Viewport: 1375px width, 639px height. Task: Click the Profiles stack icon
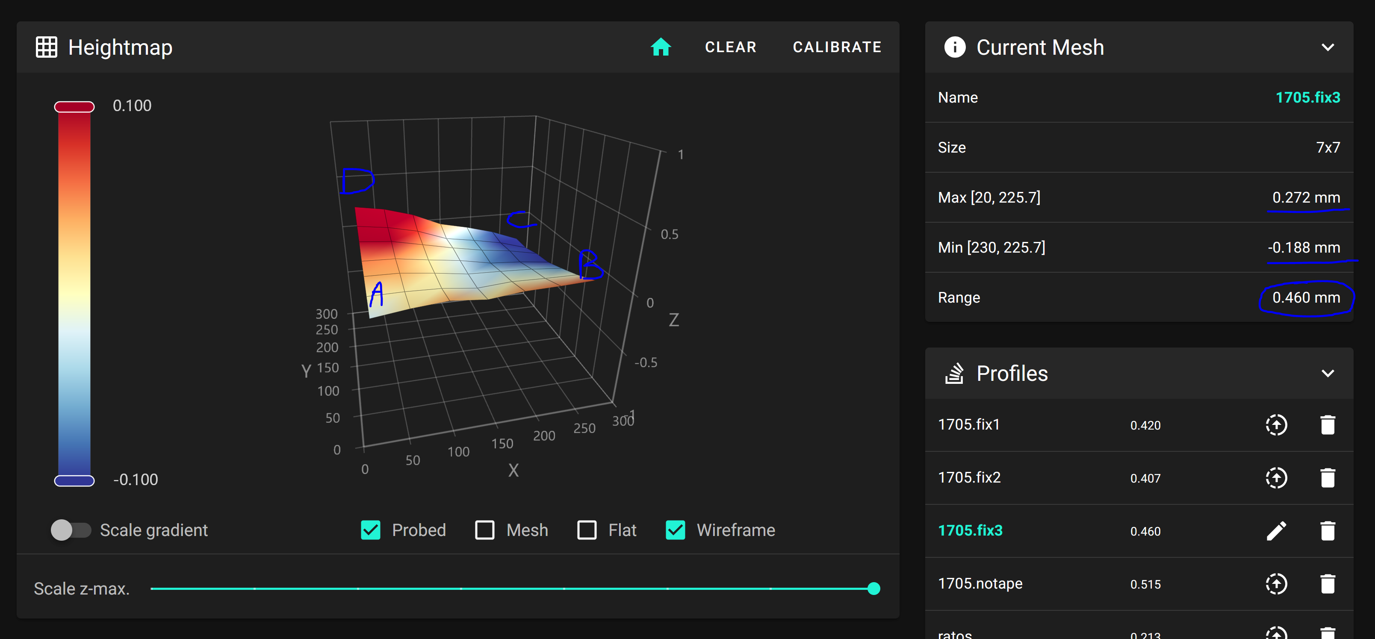click(x=954, y=373)
